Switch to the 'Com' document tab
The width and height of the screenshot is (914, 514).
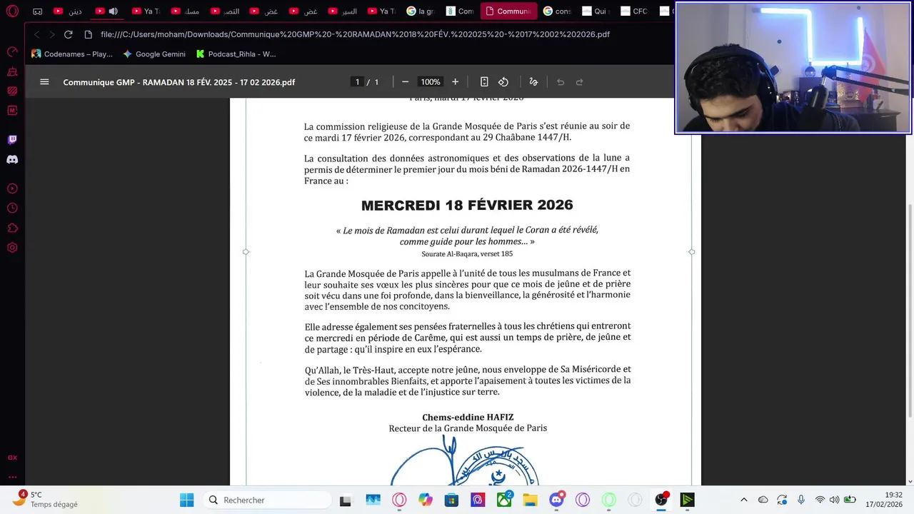459,11
